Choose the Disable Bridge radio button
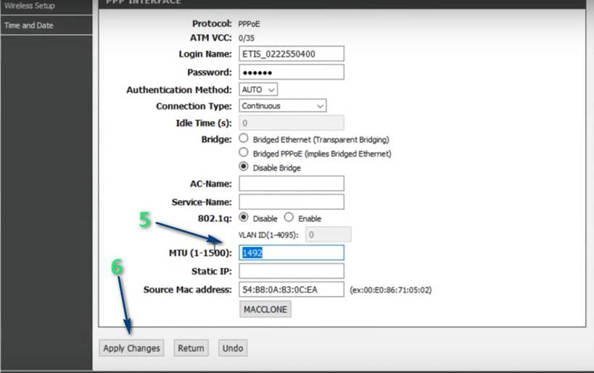This screenshot has height=373, width=594. point(244,167)
